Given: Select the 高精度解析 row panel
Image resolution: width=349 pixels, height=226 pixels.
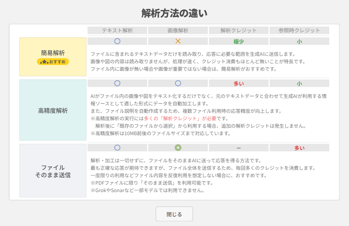Looking at the screenshot, I should coord(53,110).
